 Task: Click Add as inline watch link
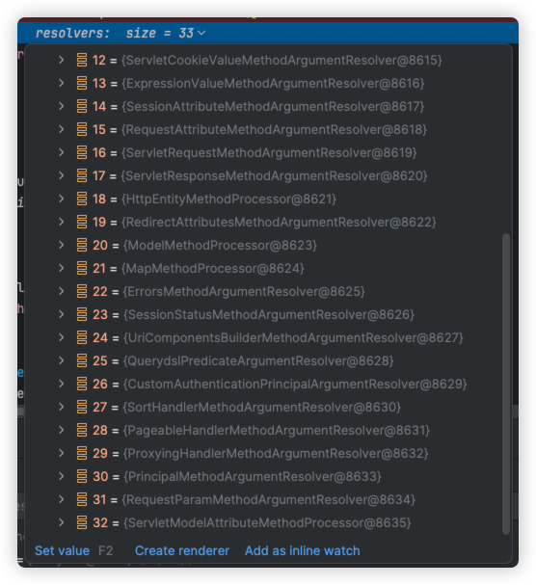(x=303, y=550)
